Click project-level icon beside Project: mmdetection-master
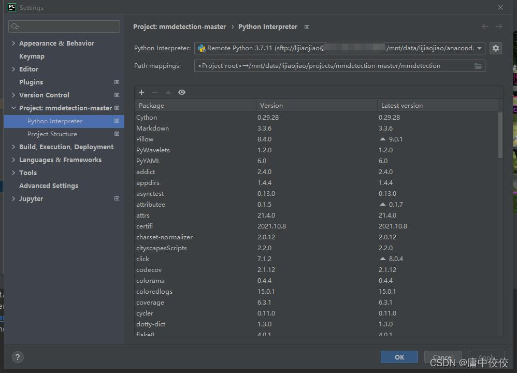 tap(117, 108)
